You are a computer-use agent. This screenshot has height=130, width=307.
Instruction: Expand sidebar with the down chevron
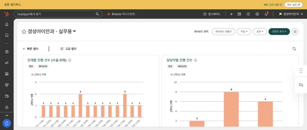click(x=7, y=116)
